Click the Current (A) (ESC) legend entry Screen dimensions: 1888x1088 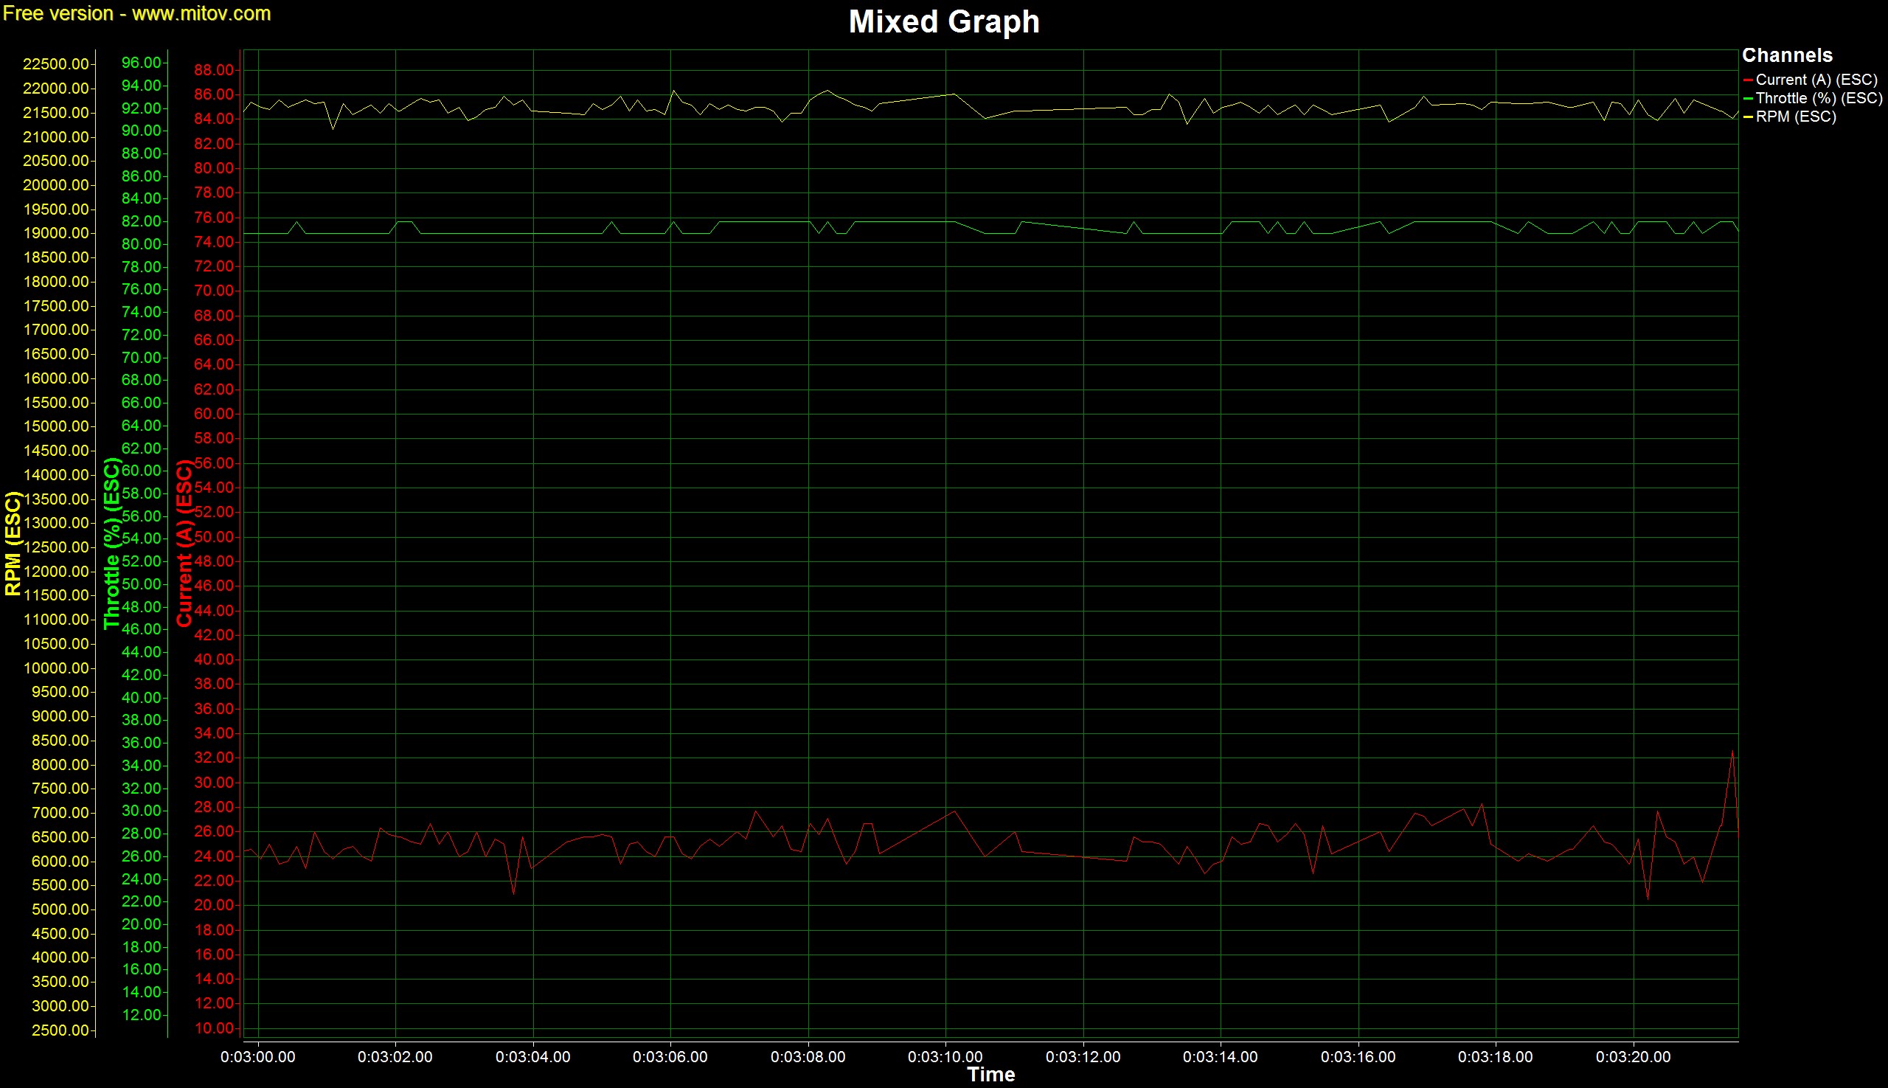(1816, 79)
